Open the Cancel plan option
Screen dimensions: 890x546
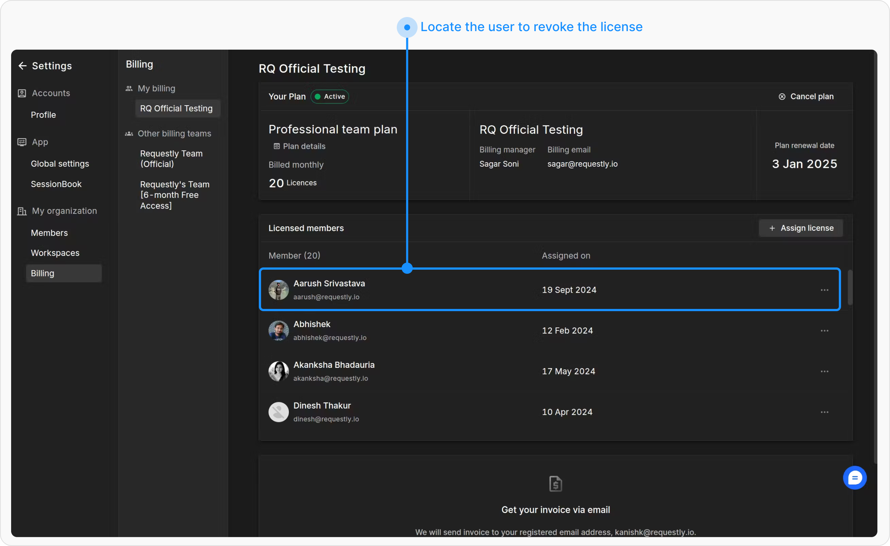coord(806,97)
